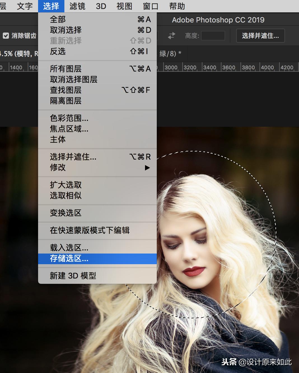Viewport: 299px width, 373px height.
Task: Choose 查找图层 menu entry
Action: tap(65, 90)
